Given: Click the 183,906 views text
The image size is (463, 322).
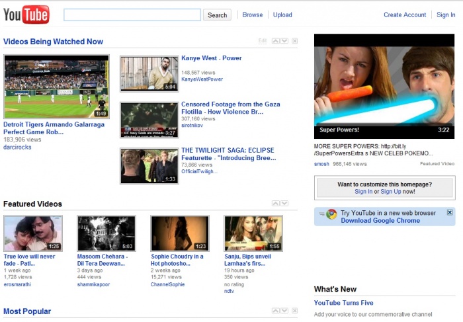Looking at the screenshot, I should pos(22,140).
